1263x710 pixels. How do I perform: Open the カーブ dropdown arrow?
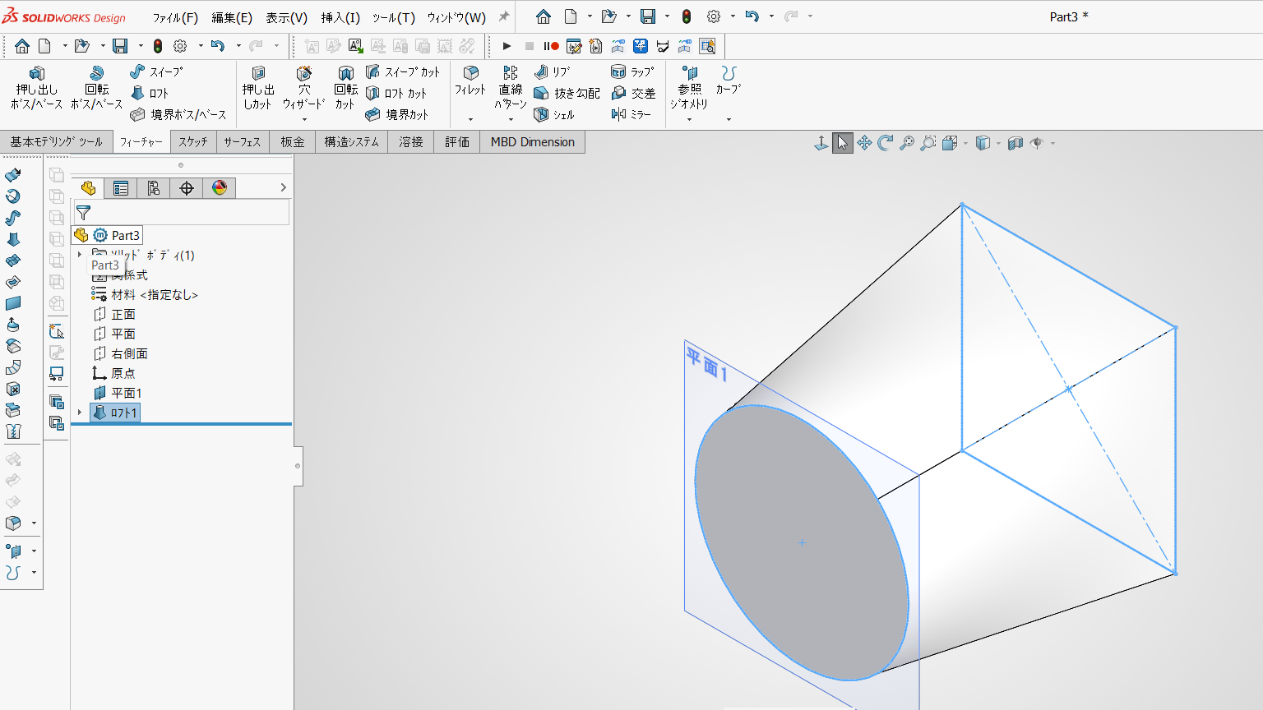coord(729,120)
